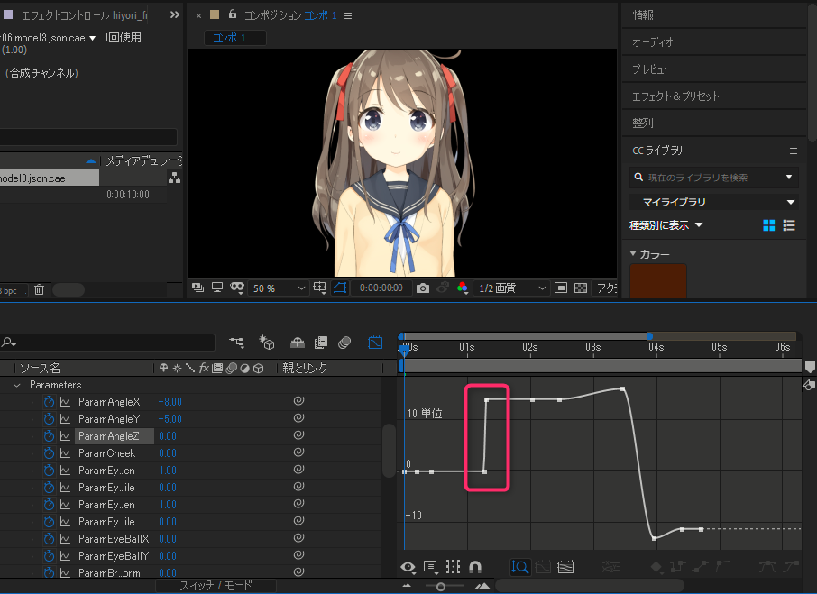817x594 pixels.
Task: Toggle Draft 3D in timeline
Action: pos(267,342)
